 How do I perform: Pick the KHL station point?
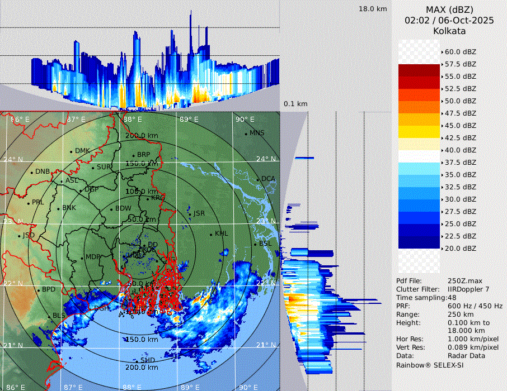click(211, 233)
